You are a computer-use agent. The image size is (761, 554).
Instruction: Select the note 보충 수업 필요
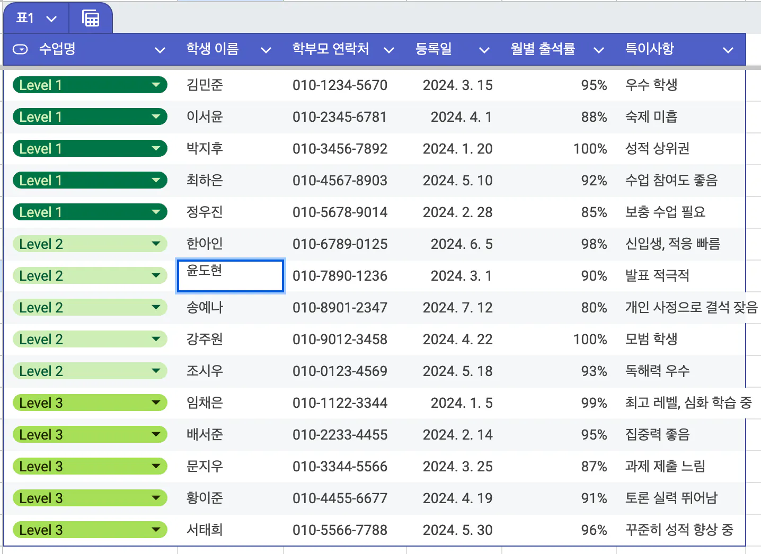pos(665,212)
